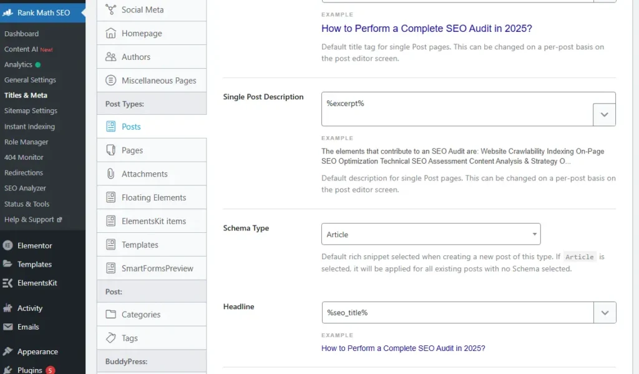
Task: Click the Categories folder icon
Action: point(111,314)
